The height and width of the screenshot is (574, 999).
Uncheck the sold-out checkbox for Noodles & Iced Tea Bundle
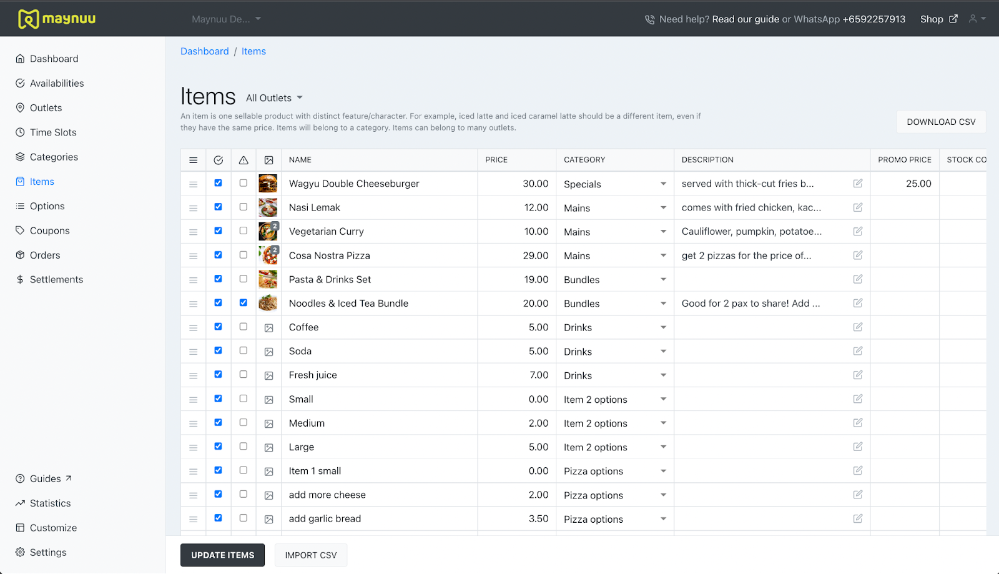pos(244,302)
